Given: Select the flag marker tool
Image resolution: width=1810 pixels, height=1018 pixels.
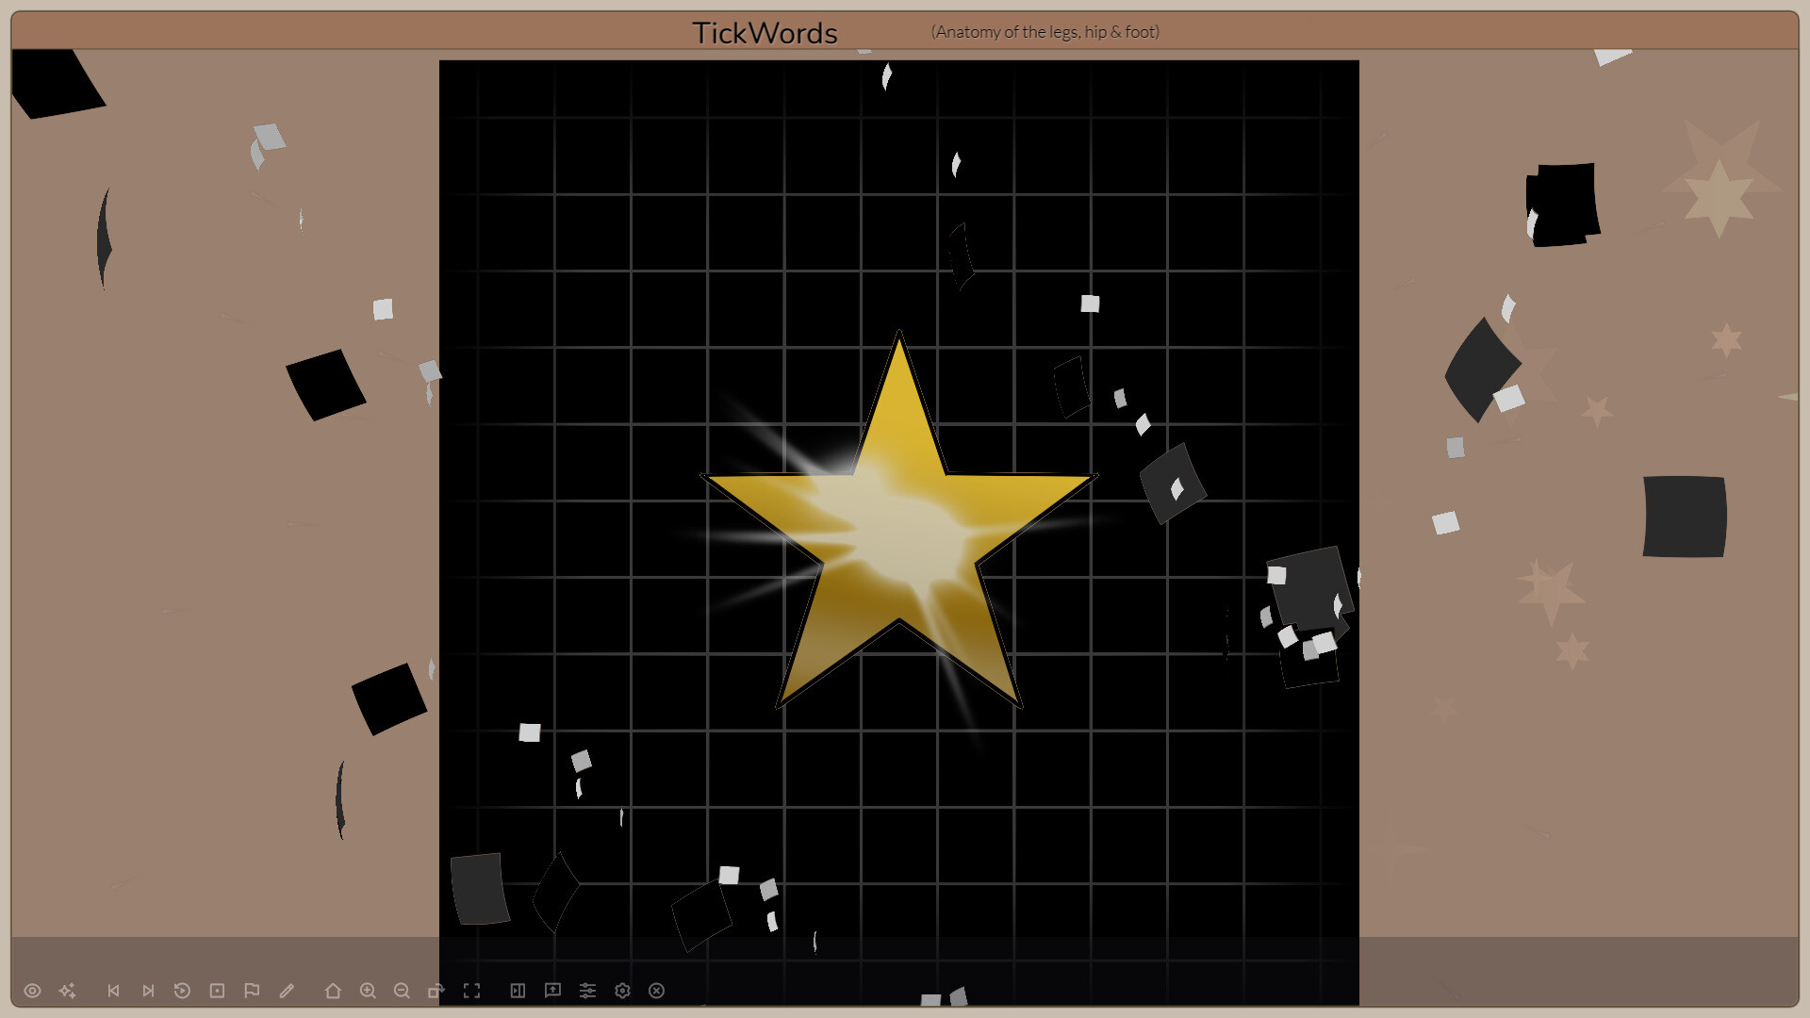Looking at the screenshot, I should click(251, 991).
